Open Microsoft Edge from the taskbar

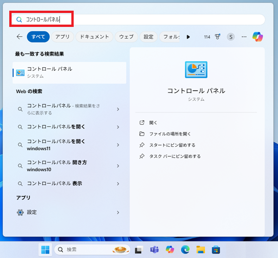[x=185, y=250]
